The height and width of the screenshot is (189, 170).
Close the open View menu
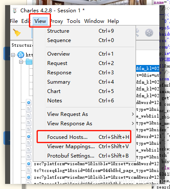[40, 21]
